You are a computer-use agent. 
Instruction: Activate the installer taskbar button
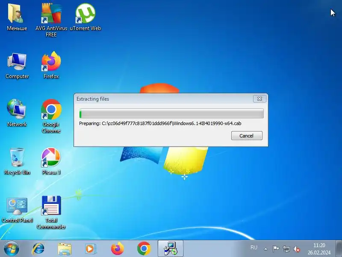click(x=171, y=249)
